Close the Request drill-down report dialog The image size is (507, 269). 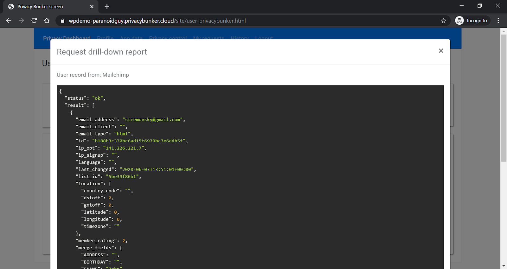click(441, 51)
